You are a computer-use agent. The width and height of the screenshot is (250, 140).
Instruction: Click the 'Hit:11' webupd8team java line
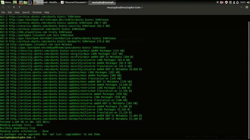coord(53,47)
